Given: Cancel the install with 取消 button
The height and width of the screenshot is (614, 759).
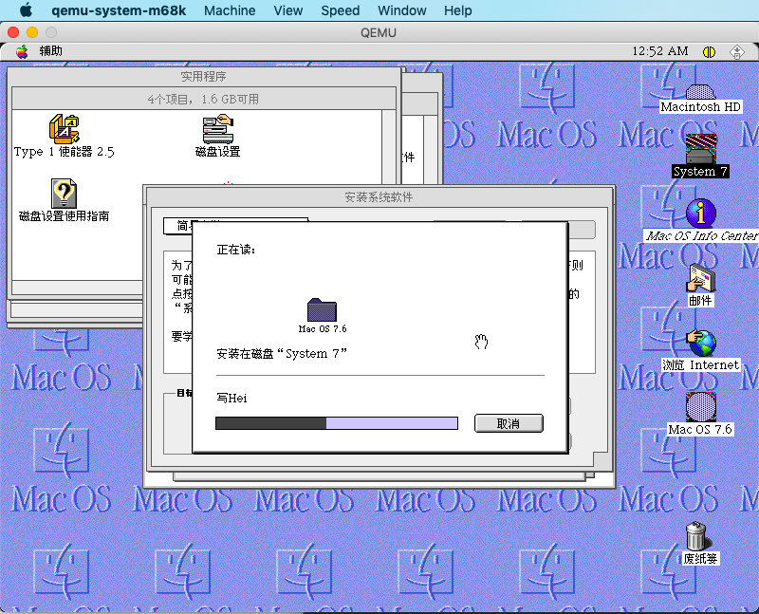Looking at the screenshot, I should [509, 423].
